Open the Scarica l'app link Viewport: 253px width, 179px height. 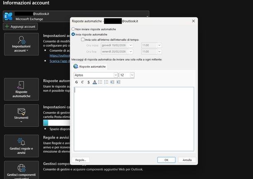(60, 61)
